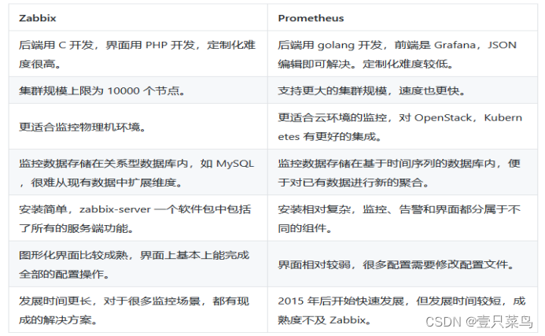Click the cell 安装相对复杂

click(x=403, y=218)
